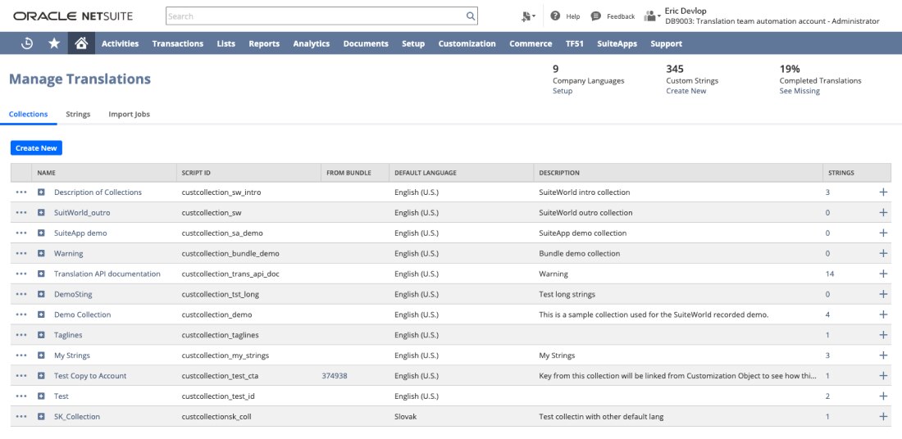The width and height of the screenshot is (902, 439).
Task: Open the Help question mark icon
Action: (x=555, y=16)
